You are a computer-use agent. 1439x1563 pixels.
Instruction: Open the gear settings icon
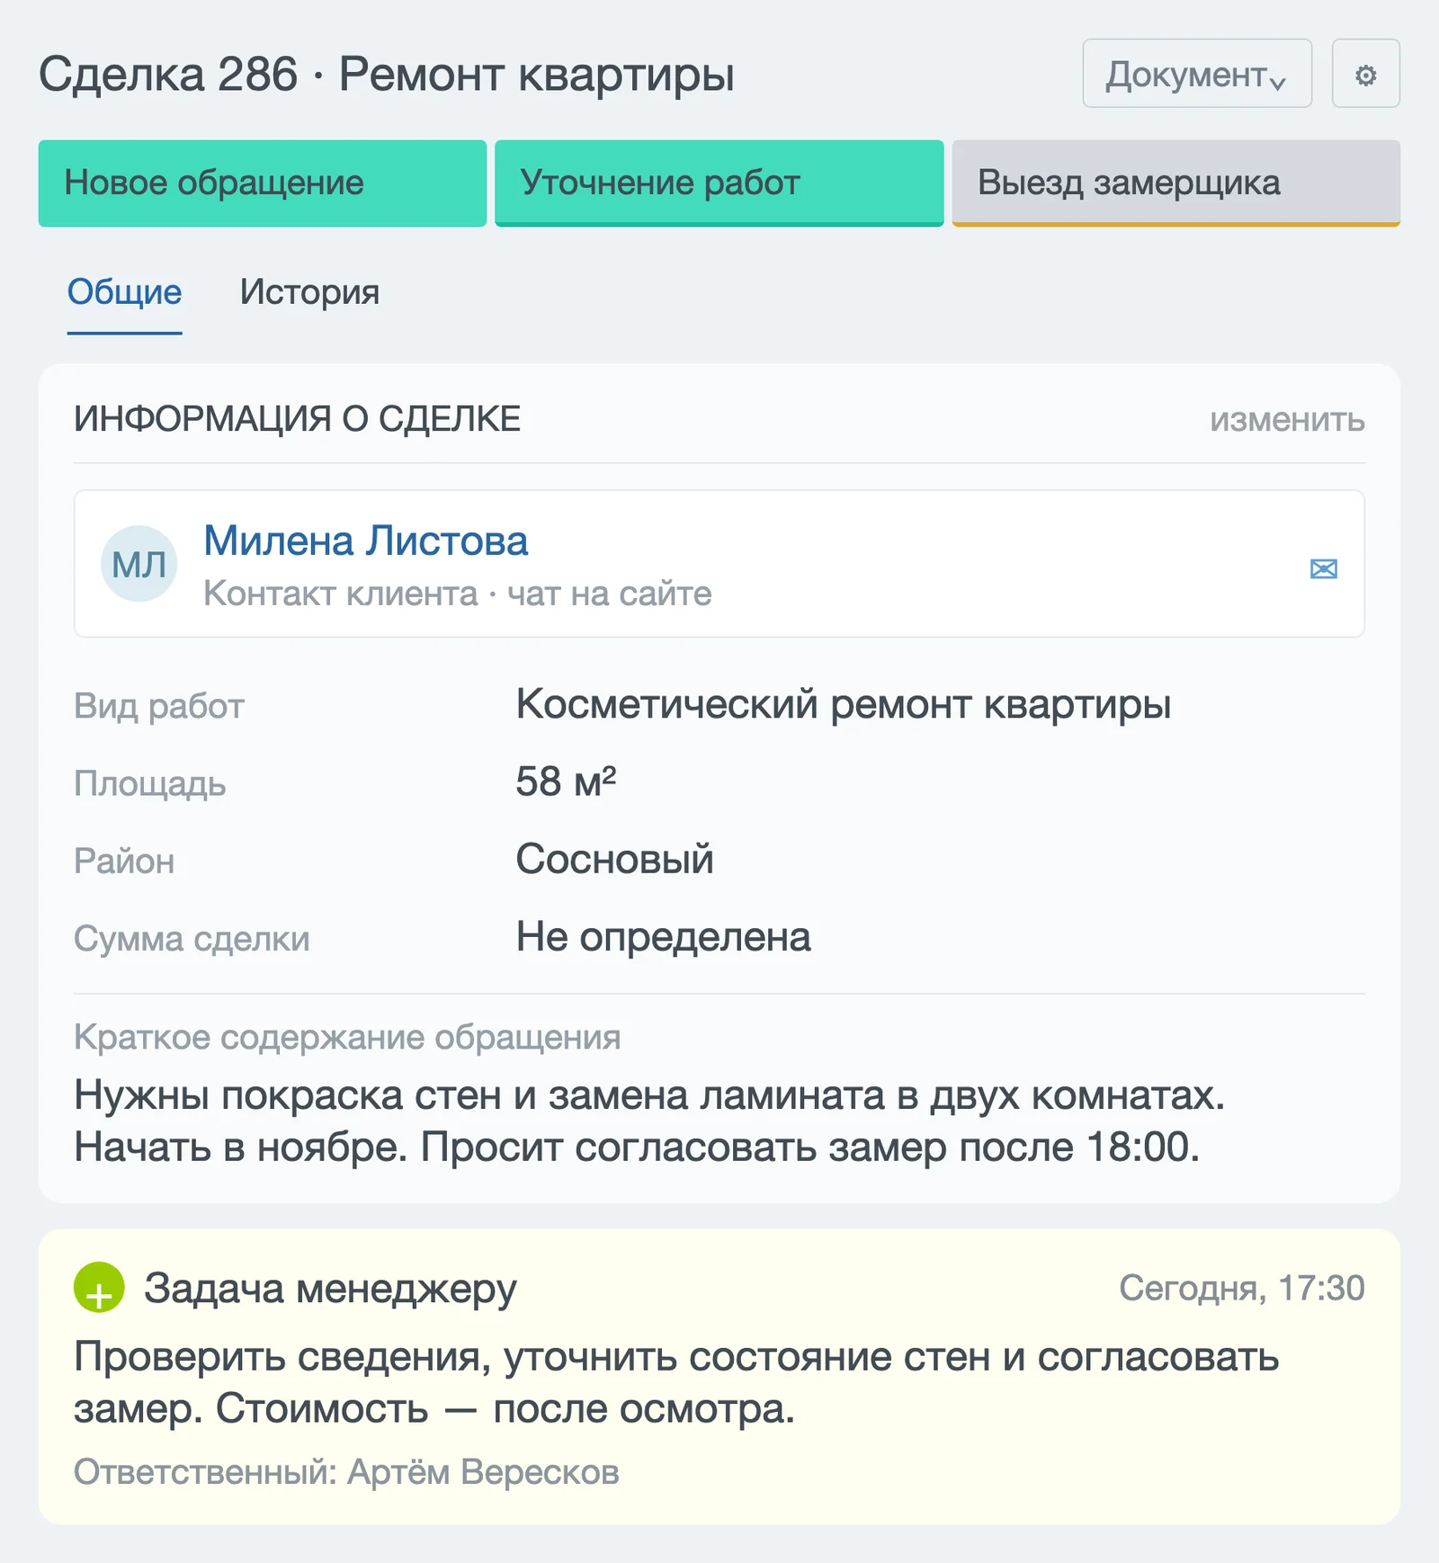coord(1365,74)
